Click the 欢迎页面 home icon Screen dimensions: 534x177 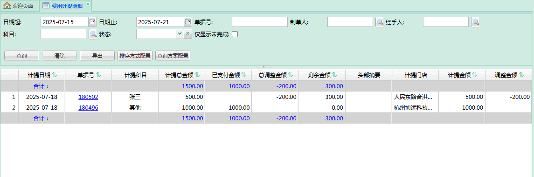[x=7, y=6]
